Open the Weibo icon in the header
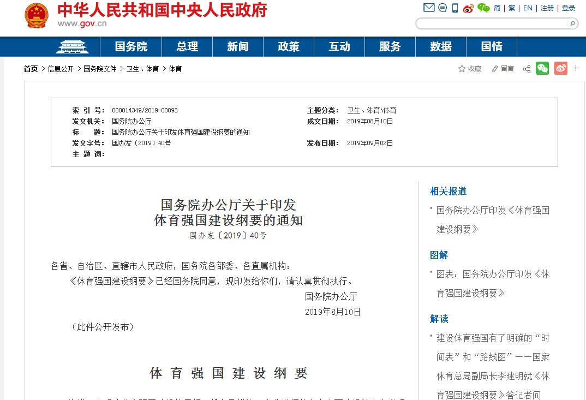This screenshot has width=586, height=400. coord(468,8)
